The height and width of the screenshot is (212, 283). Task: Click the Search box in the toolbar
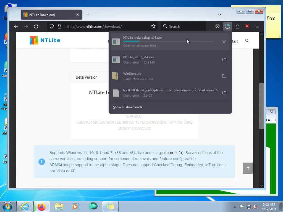coord(183,26)
